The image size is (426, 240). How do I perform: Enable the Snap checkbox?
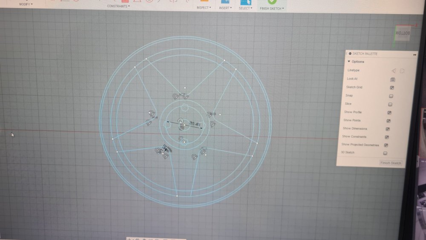click(391, 96)
